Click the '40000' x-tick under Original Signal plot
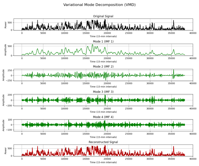This screenshot has height=166, width=199. [x=193, y=33]
